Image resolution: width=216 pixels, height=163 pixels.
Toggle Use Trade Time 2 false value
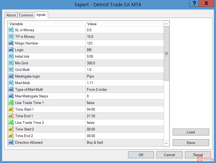[125, 123]
